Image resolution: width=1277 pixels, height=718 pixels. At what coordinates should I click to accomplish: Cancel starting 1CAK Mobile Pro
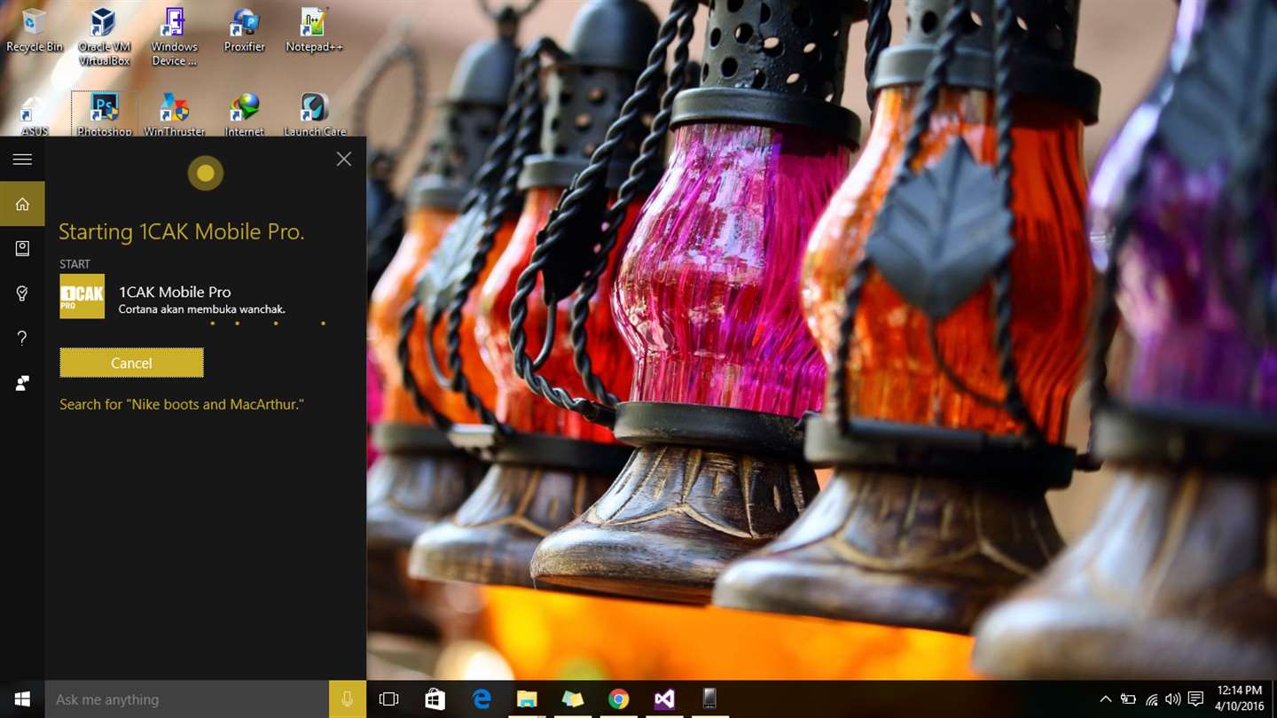coord(131,363)
